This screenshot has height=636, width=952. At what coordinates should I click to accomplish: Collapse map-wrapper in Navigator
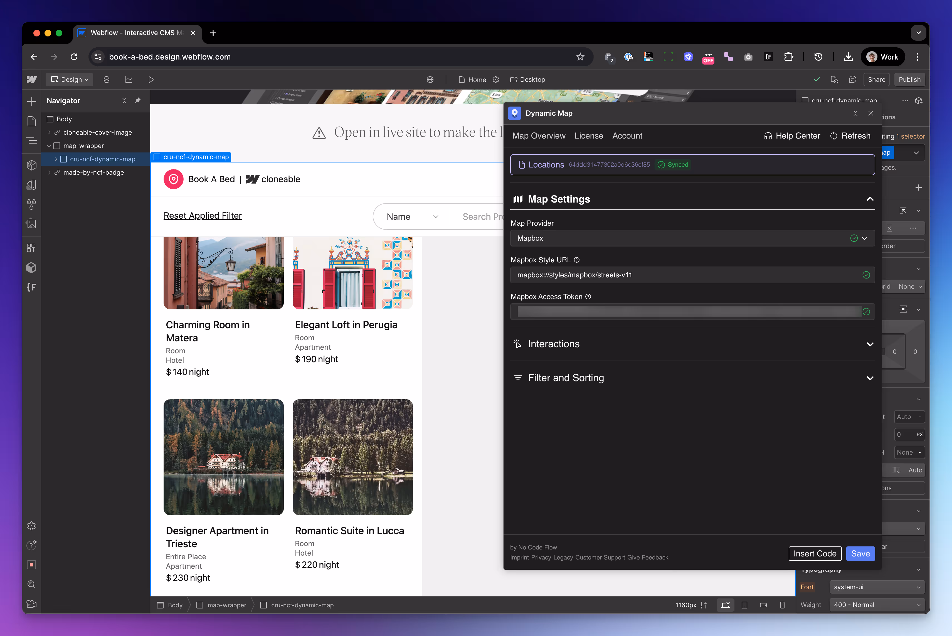(x=49, y=146)
